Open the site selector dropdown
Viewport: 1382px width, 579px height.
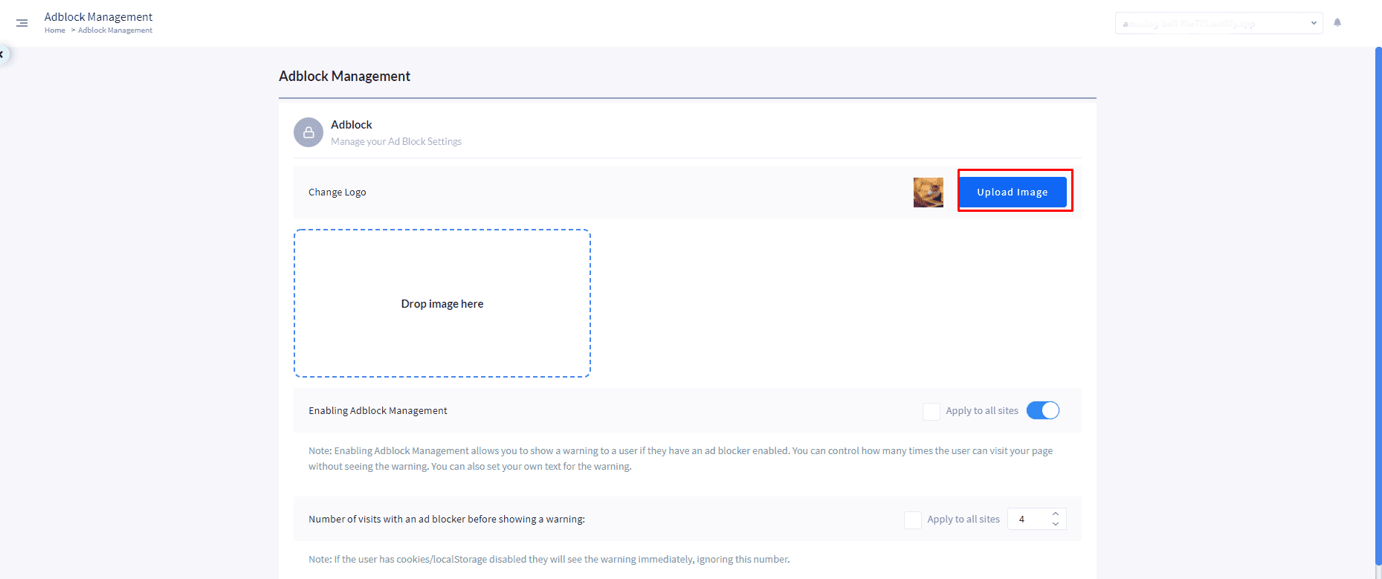pos(1218,23)
